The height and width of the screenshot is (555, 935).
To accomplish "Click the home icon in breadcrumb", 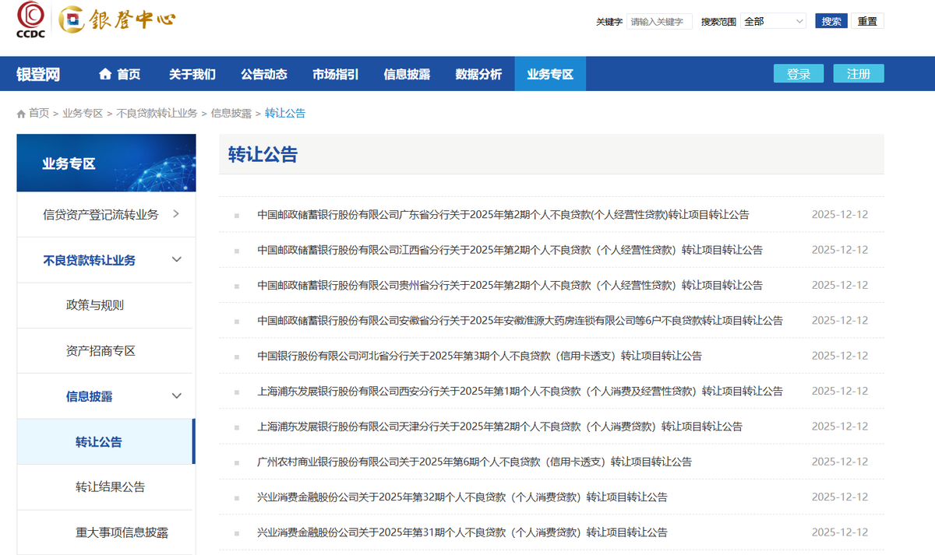I will pos(21,114).
